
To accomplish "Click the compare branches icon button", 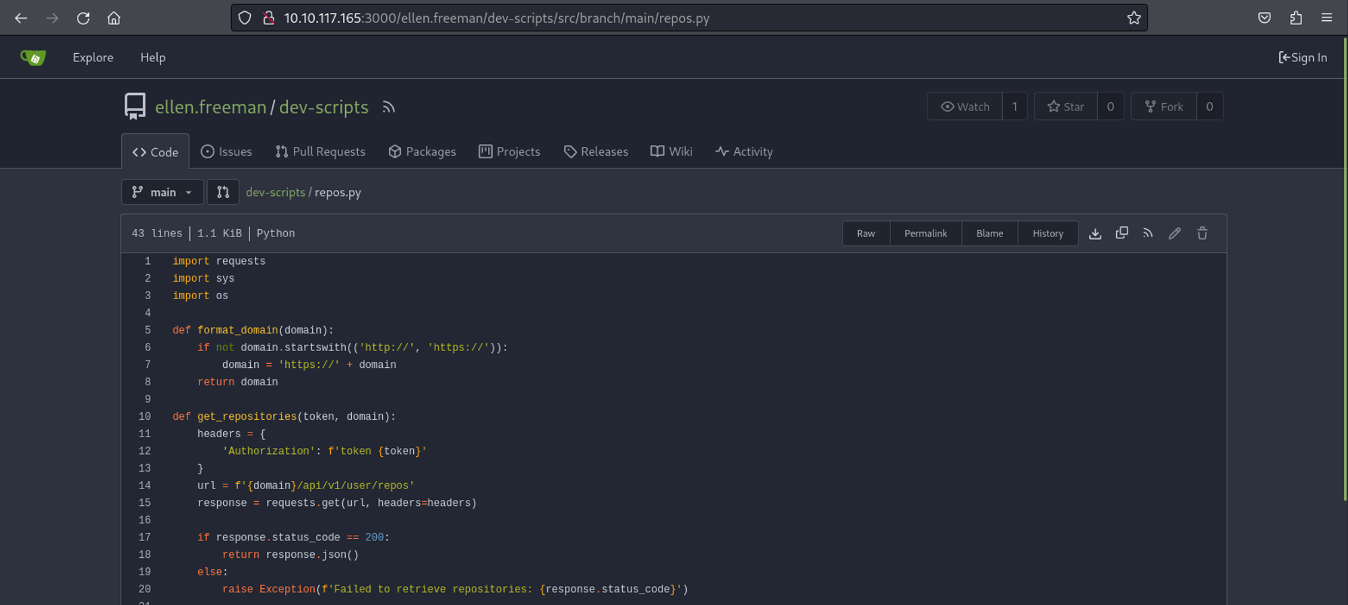I will click(222, 192).
